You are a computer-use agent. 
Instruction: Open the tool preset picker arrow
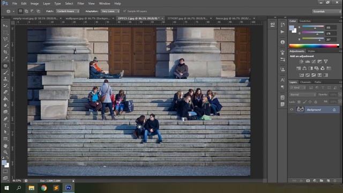[x=13, y=11]
